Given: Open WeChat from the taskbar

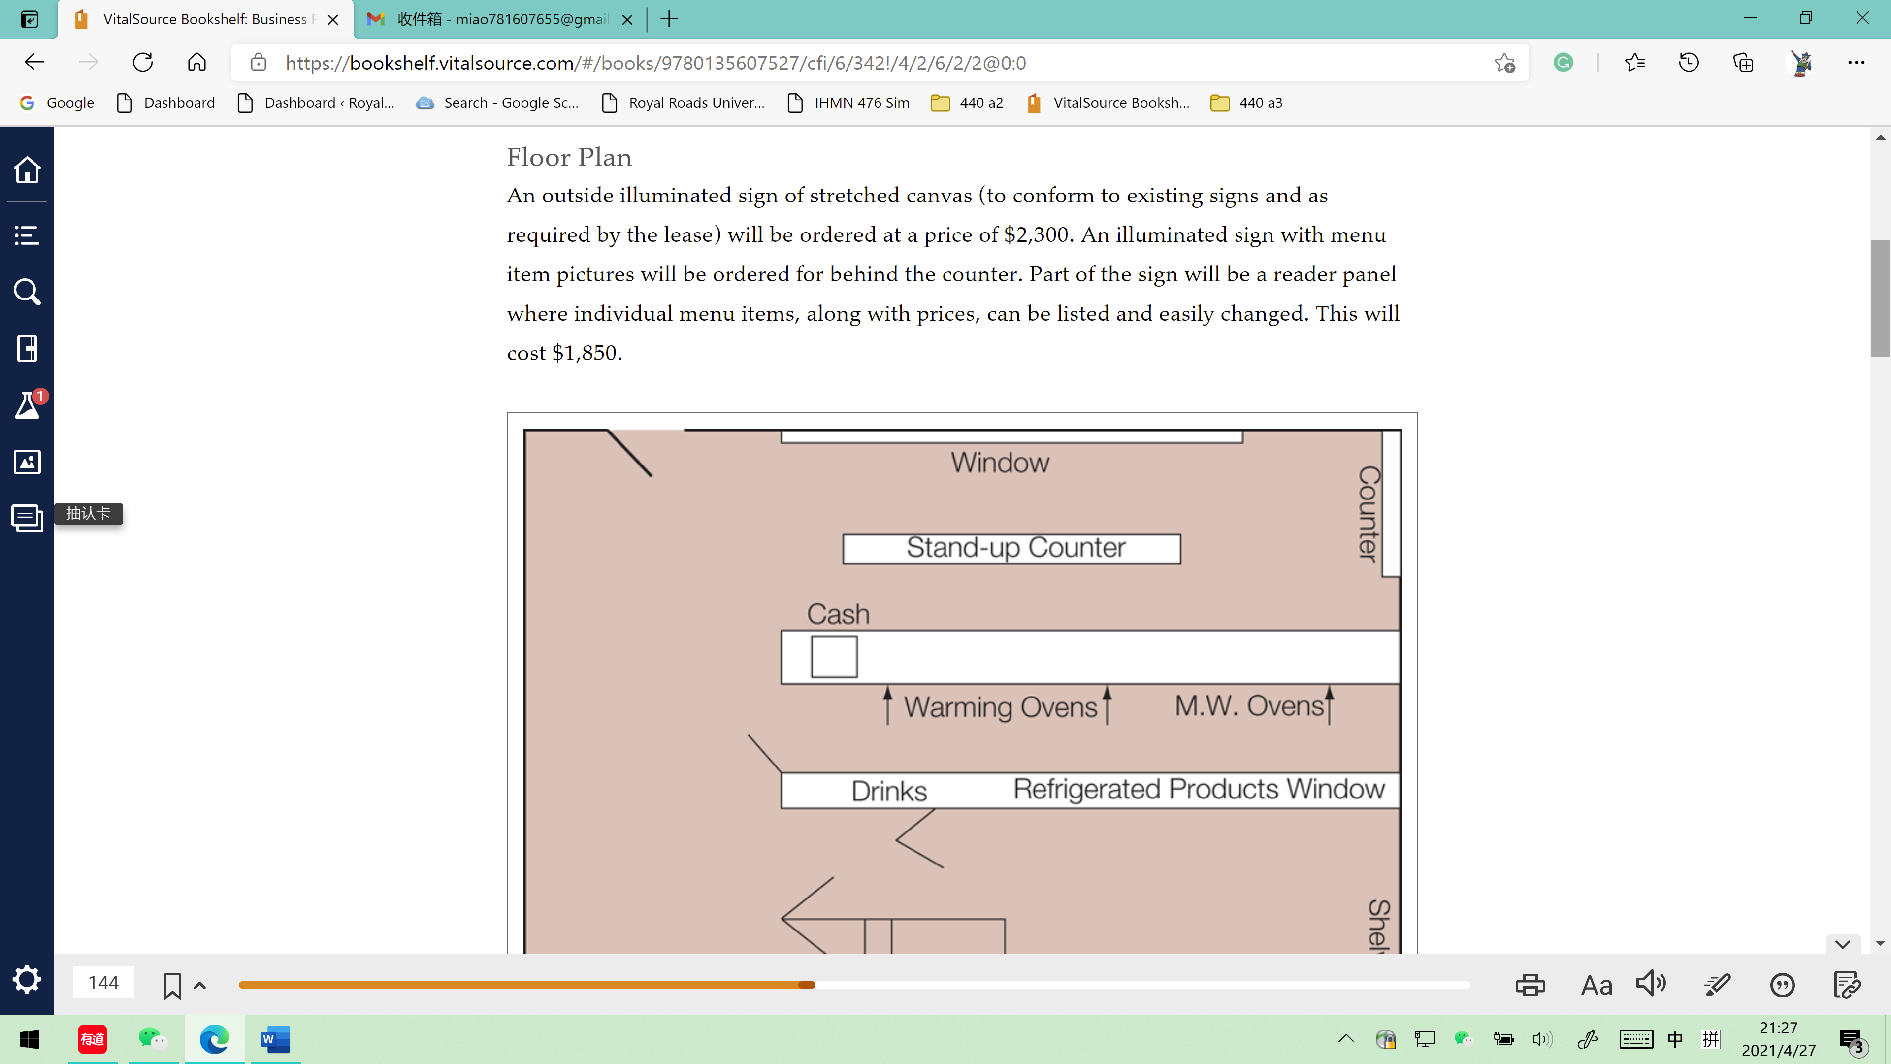Looking at the screenshot, I should 153,1039.
